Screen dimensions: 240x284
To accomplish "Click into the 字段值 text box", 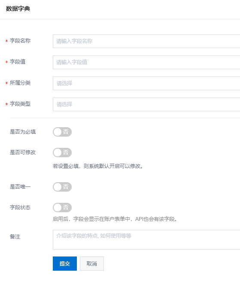I will (146, 62).
